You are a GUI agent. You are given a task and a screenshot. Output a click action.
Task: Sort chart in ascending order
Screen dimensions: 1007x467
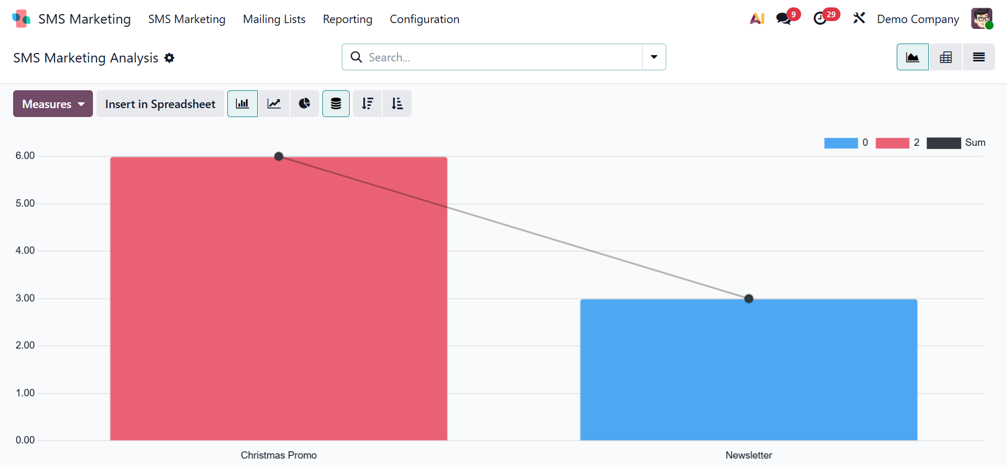pyautogui.click(x=397, y=104)
